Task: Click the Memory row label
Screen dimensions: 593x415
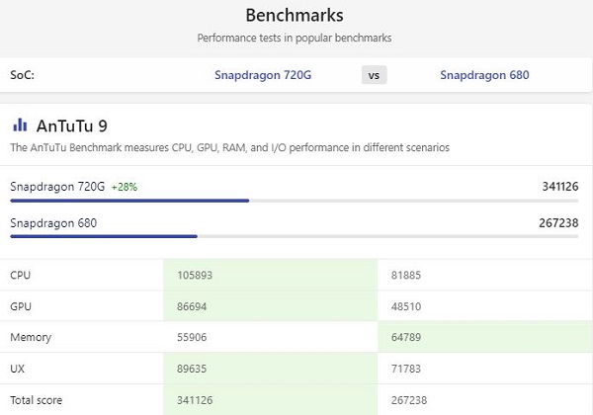Action: coord(31,337)
